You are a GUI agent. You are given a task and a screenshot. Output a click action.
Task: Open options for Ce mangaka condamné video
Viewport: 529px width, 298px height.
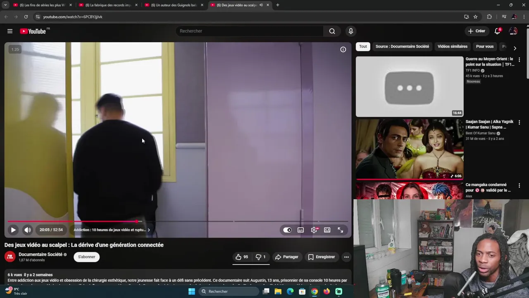click(519, 185)
